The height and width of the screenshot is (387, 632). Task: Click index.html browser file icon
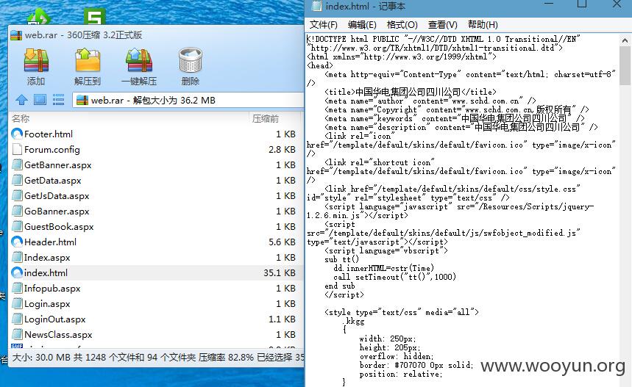17,272
